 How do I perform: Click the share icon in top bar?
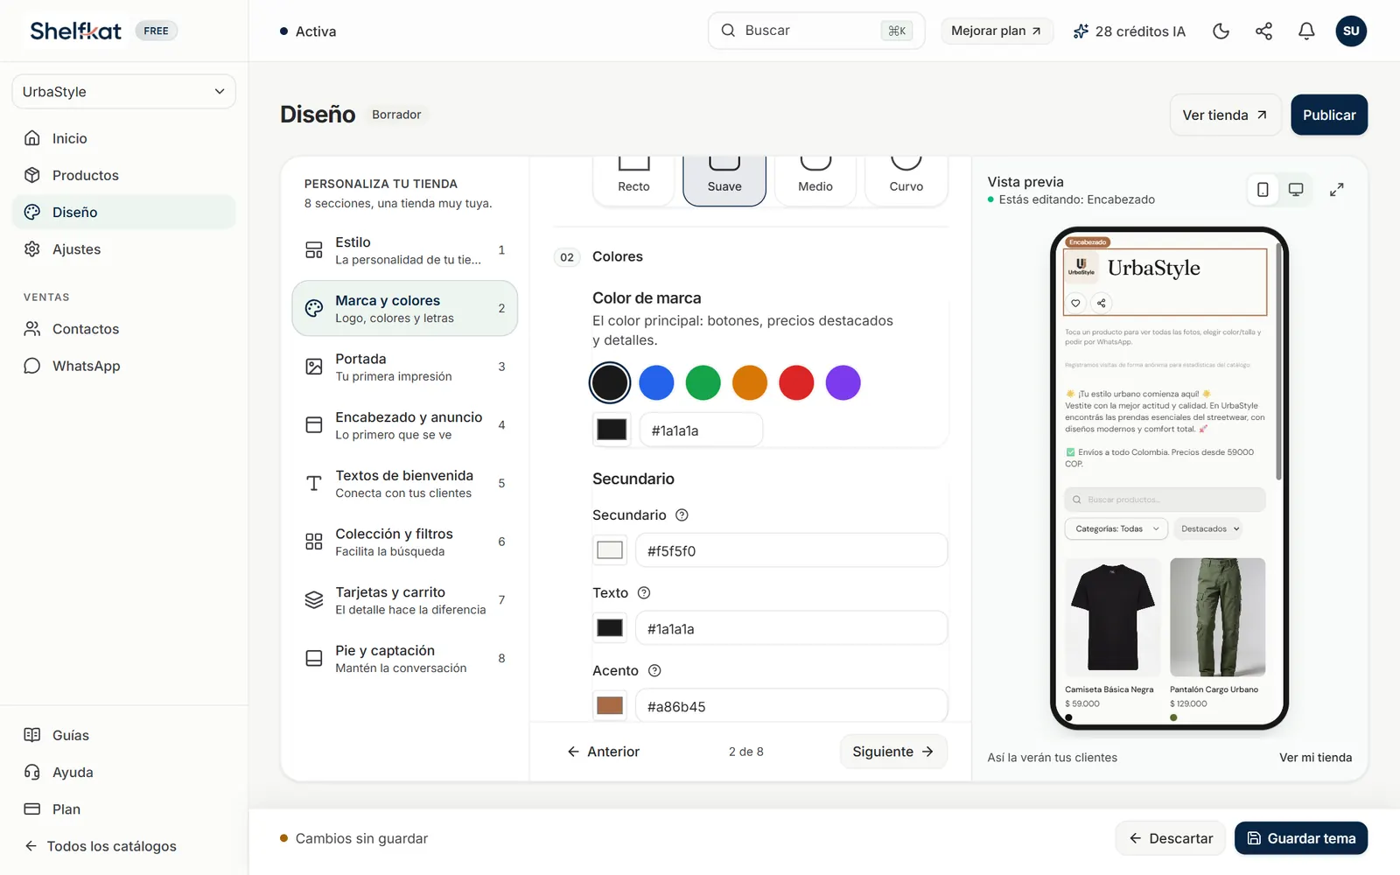(x=1263, y=31)
